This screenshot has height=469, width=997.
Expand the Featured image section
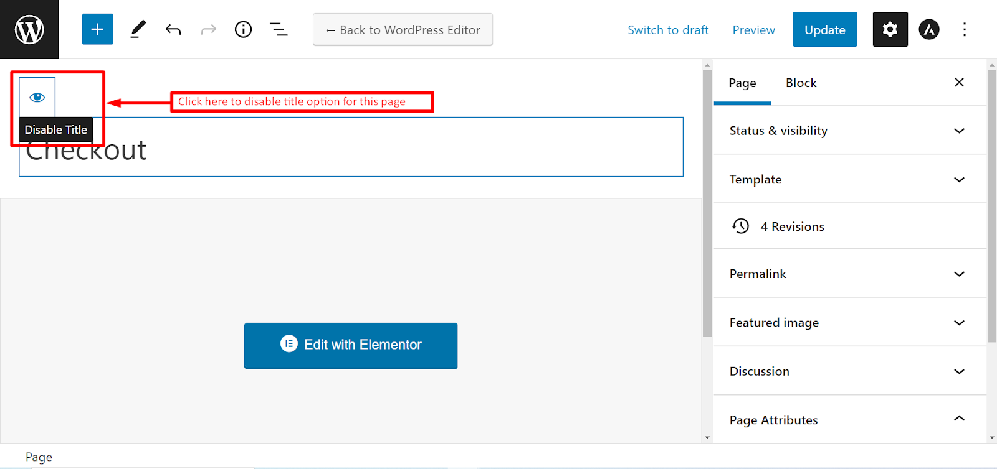point(850,322)
